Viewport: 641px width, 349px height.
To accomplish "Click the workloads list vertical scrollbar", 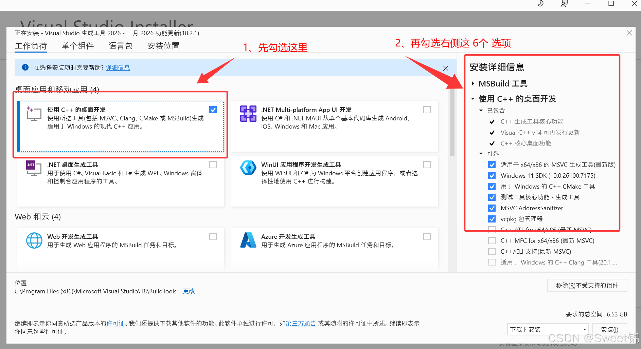I will 452,122.
